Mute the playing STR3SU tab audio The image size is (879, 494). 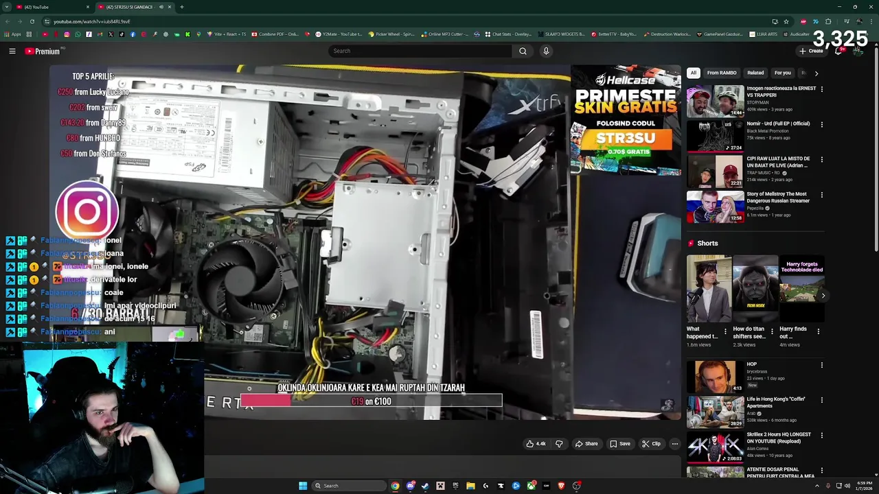(161, 7)
